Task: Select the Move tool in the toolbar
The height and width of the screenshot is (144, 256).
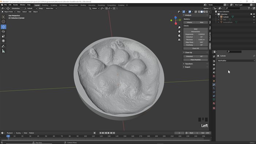Action: point(3,27)
